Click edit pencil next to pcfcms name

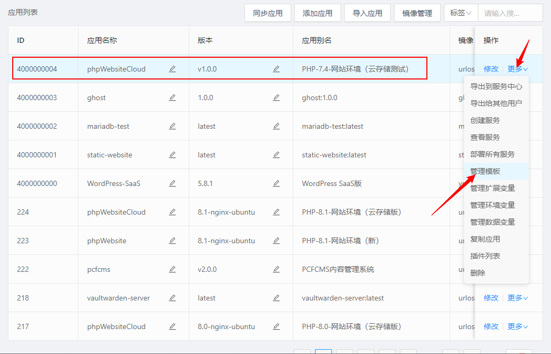coord(172,269)
